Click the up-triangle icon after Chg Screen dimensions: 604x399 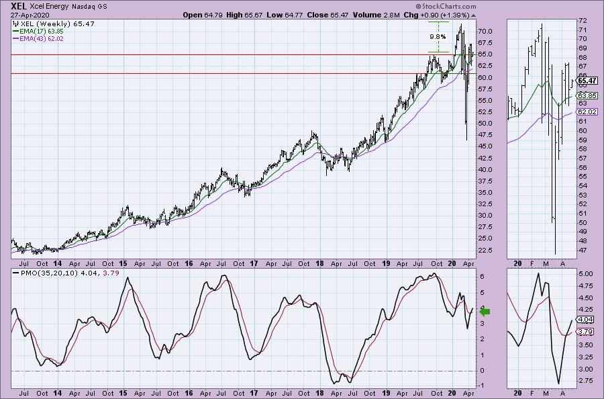pos(473,15)
